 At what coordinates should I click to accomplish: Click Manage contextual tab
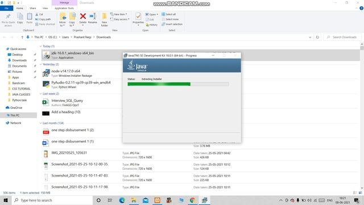(x=64, y=2)
